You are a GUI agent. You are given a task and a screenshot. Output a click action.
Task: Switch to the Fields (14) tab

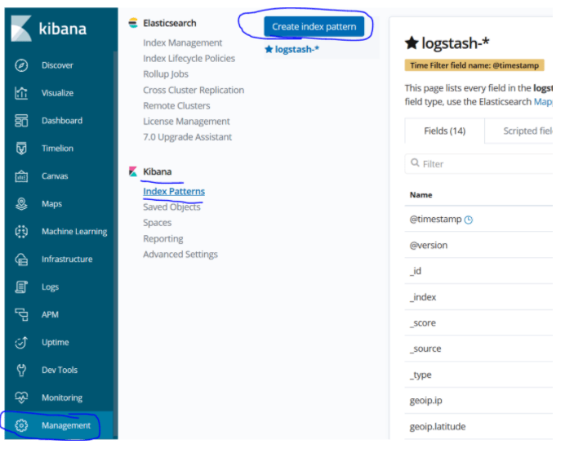click(x=445, y=131)
